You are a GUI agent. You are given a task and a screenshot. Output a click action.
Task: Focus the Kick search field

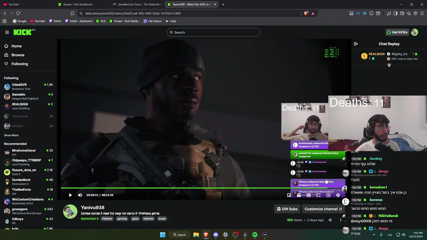point(213,32)
